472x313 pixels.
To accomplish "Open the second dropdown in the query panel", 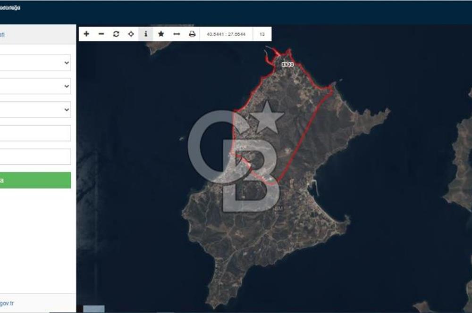I will coord(35,86).
